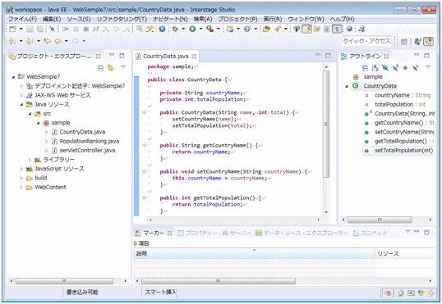The height and width of the screenshot is (304, 442).
Task: Switch to the サーバー tab
Action: (237, 234)
